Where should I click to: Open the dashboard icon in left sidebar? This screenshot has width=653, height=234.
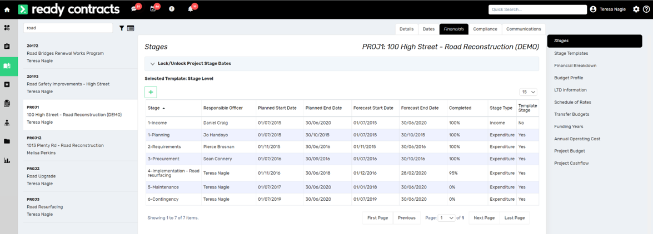coord(7,28)
